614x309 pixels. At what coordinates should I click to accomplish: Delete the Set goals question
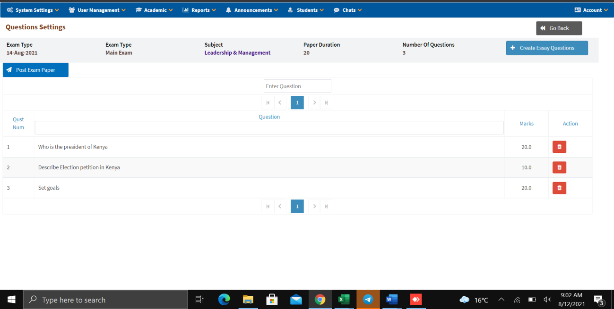coord(559,188)
